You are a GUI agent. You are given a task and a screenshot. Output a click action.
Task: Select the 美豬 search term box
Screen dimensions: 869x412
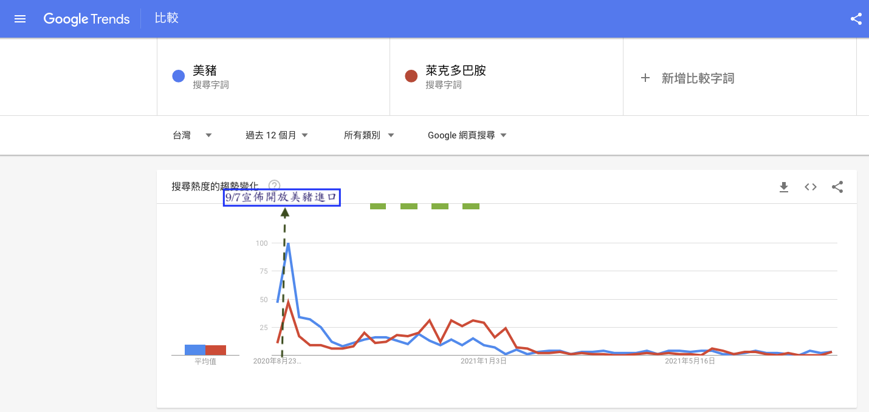click(273, 76)
